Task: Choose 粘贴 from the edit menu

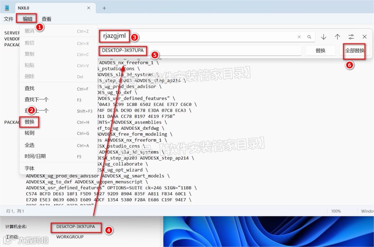Action: (x=59, y=65)
